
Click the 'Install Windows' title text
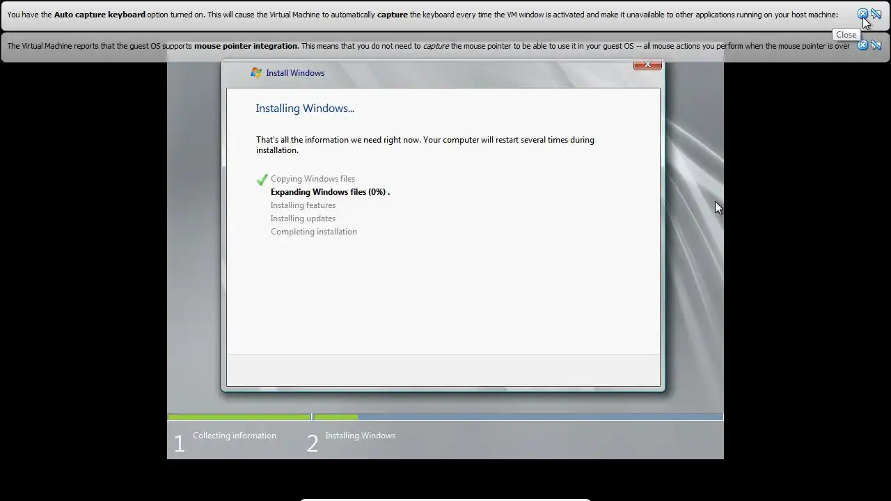click(x=295, y=72)
